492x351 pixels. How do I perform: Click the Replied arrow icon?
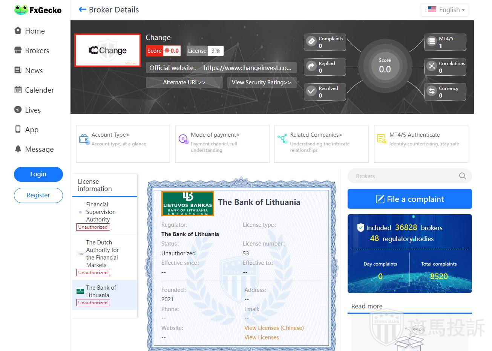click(x=311, y=66)
